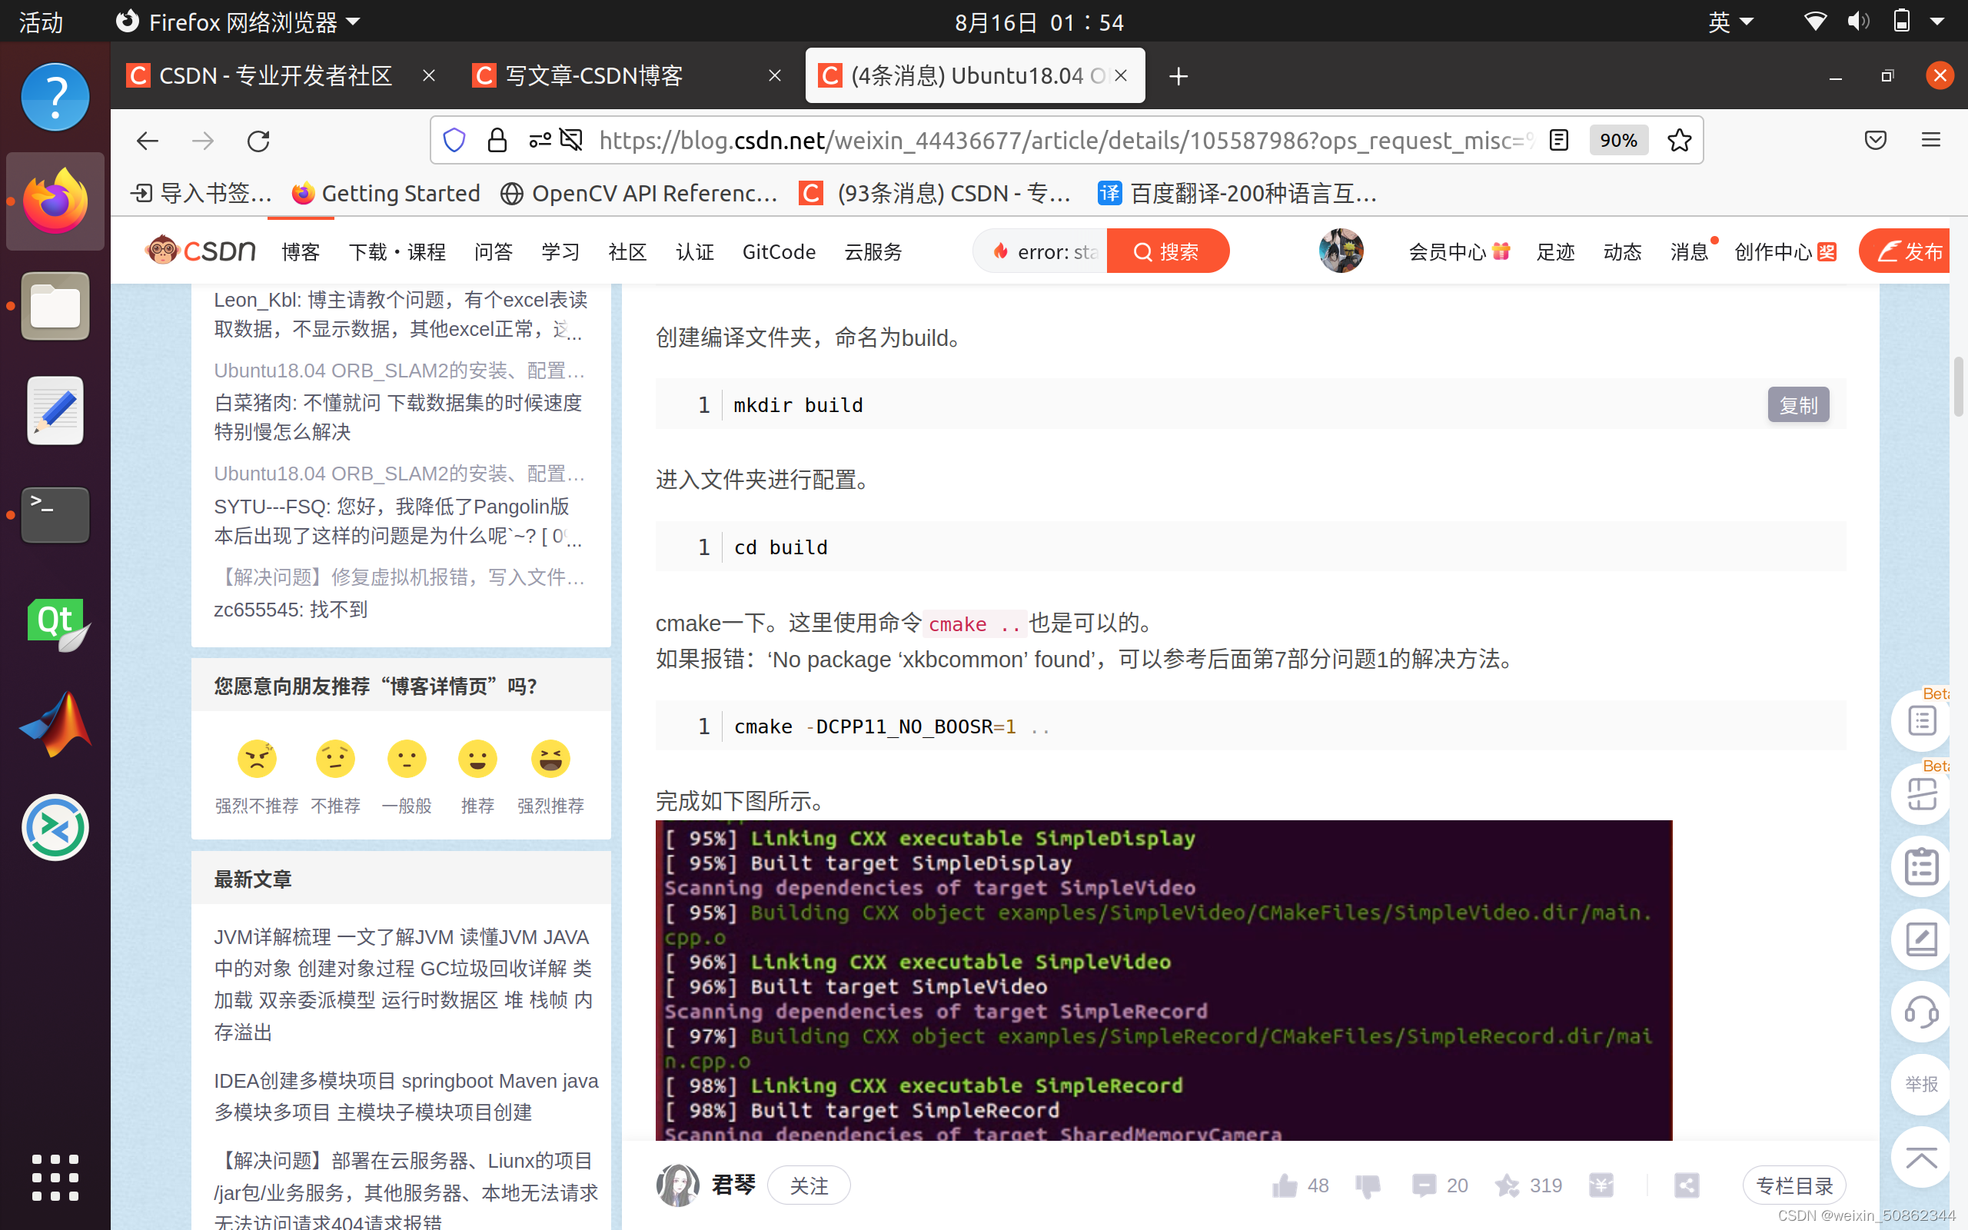Open the system status menu arrow
Screen dimensions: 1968x1230
coord(1937,22)
